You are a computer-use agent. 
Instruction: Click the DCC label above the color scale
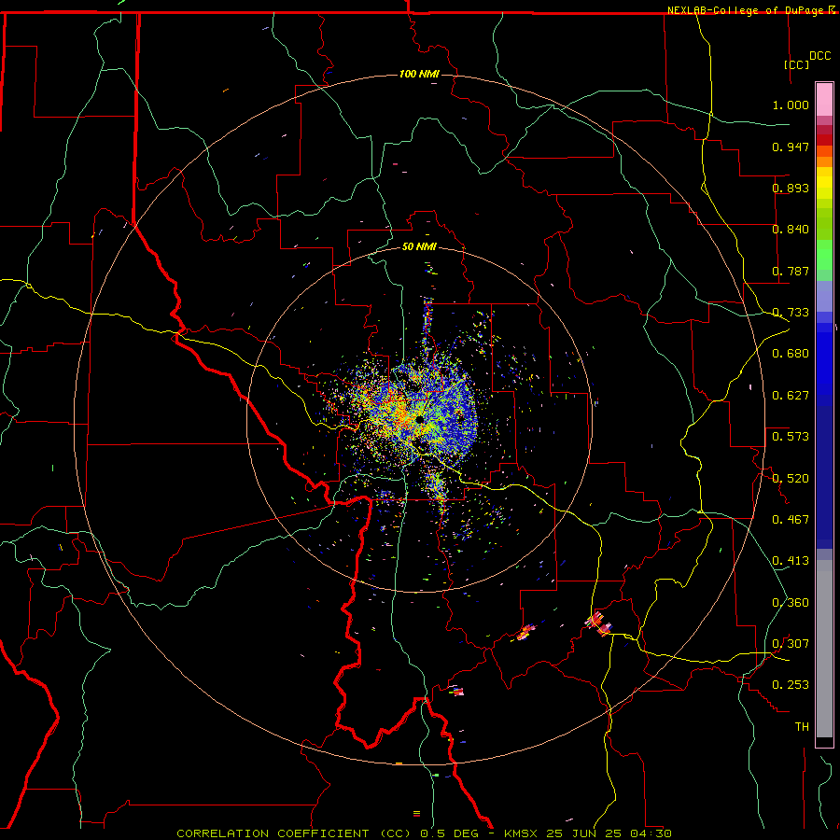820,56
